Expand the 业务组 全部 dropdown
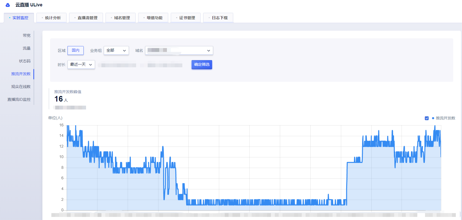462x220 pixels. [116, 50]
